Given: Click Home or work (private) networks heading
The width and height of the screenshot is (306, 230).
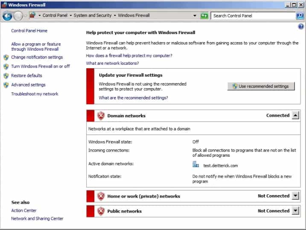Looking at the screenshot, I should click(144, 196).
